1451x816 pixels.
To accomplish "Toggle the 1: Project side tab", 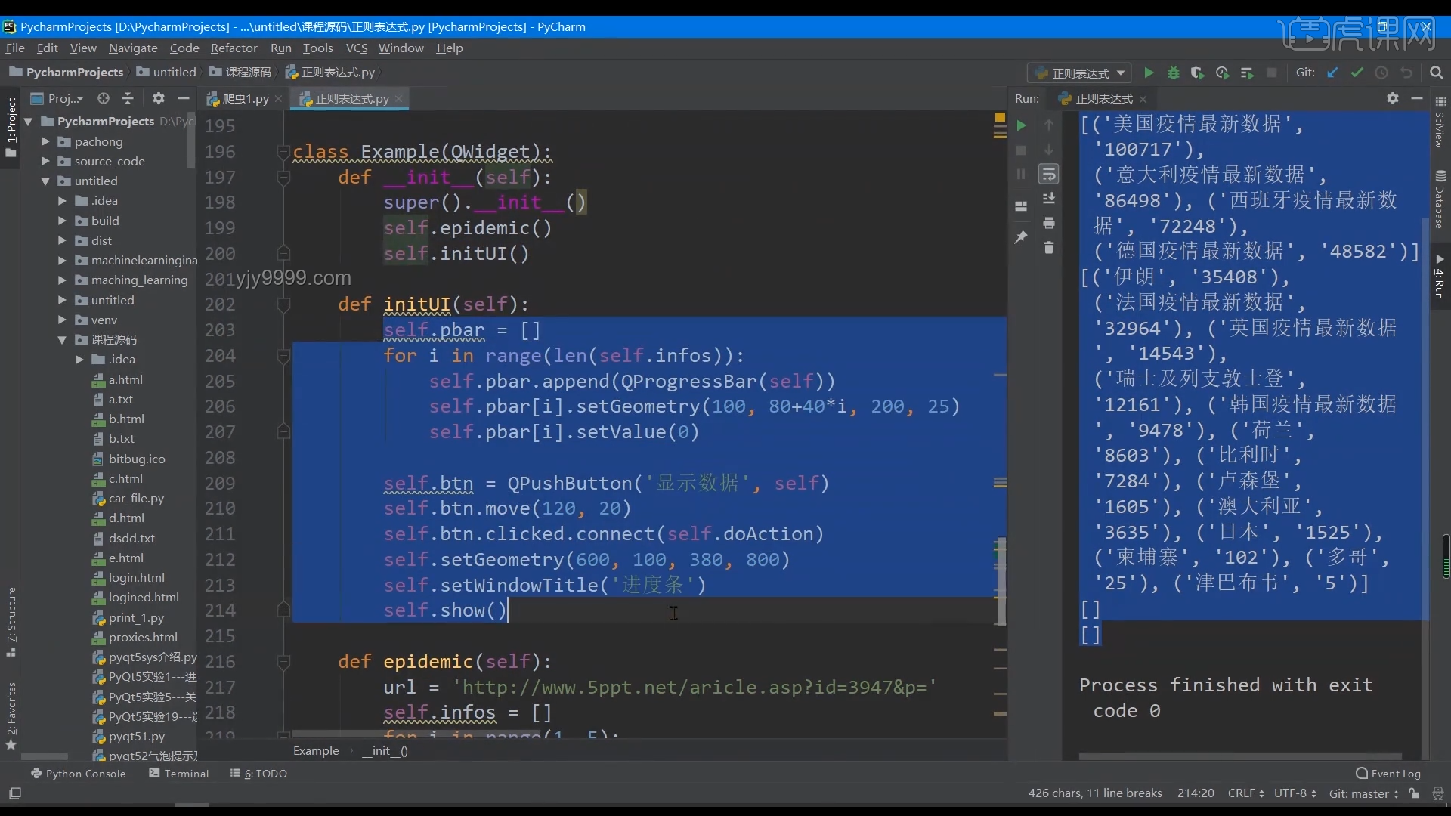I will point(11,127).
